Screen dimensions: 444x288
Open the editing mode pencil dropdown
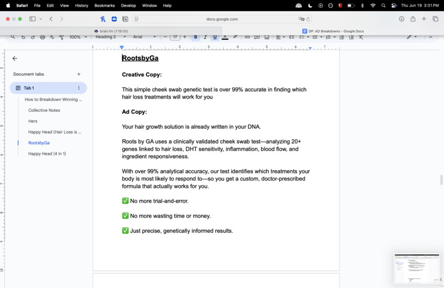point(412,37)
